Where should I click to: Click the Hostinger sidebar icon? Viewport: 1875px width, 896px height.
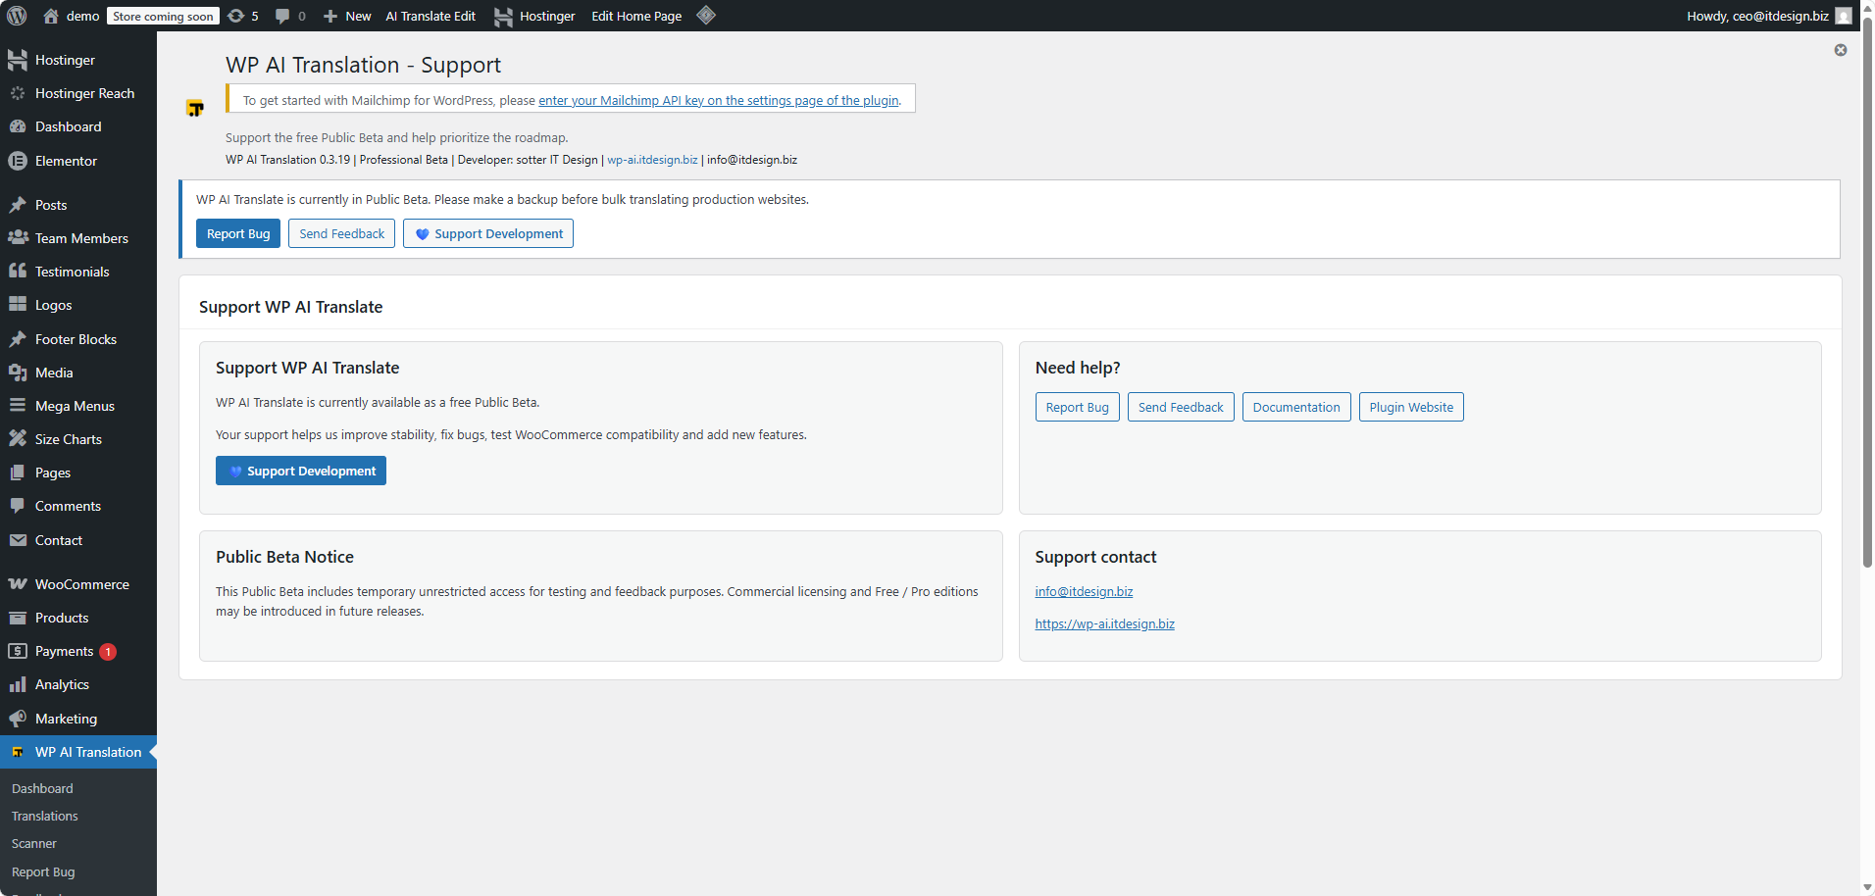pos(18,60)
